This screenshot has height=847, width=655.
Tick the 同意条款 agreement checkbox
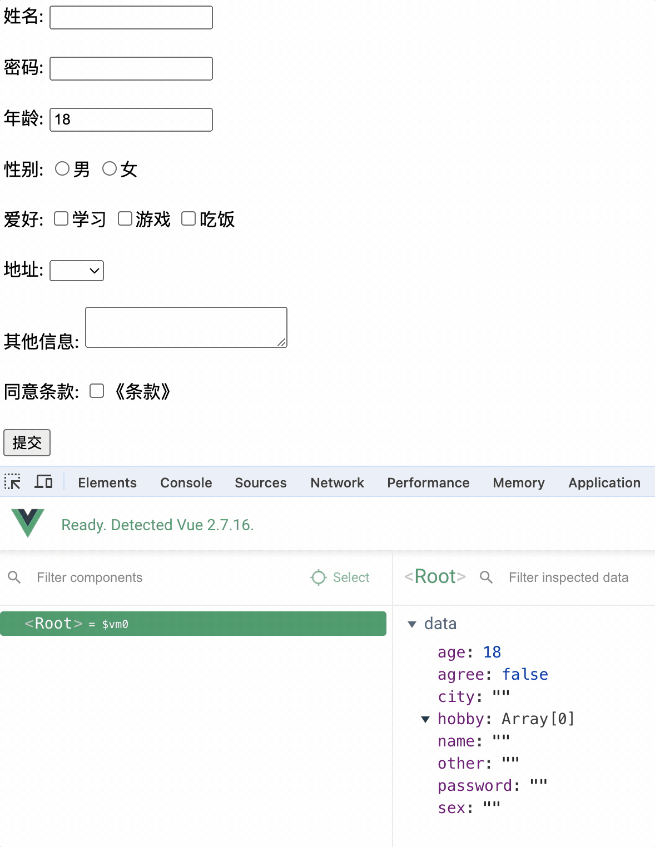97,391
